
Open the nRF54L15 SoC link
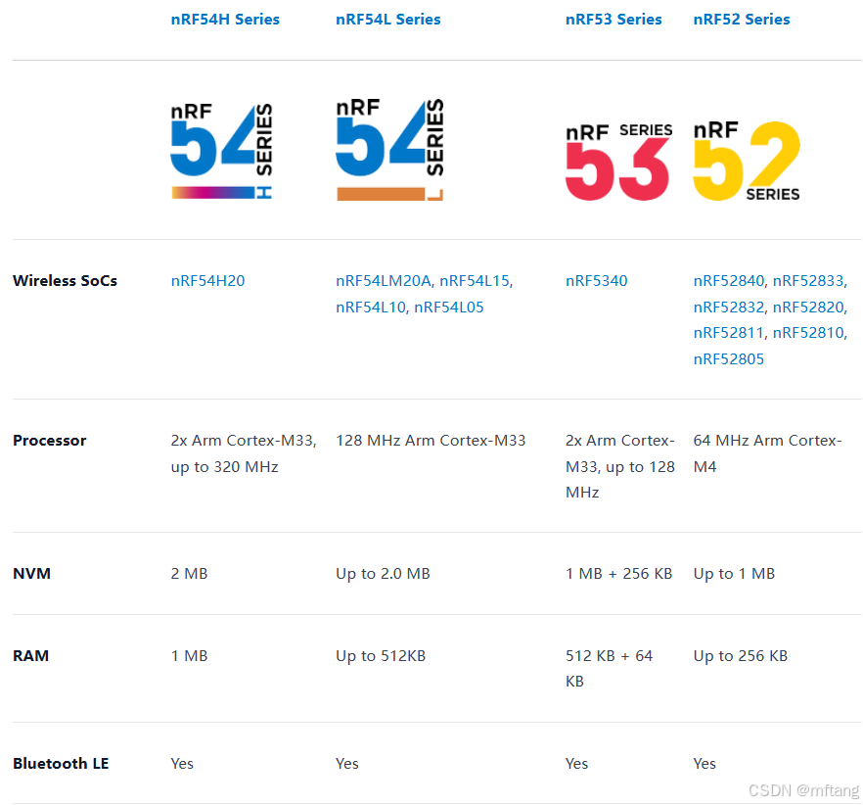[x=475, y=281]
